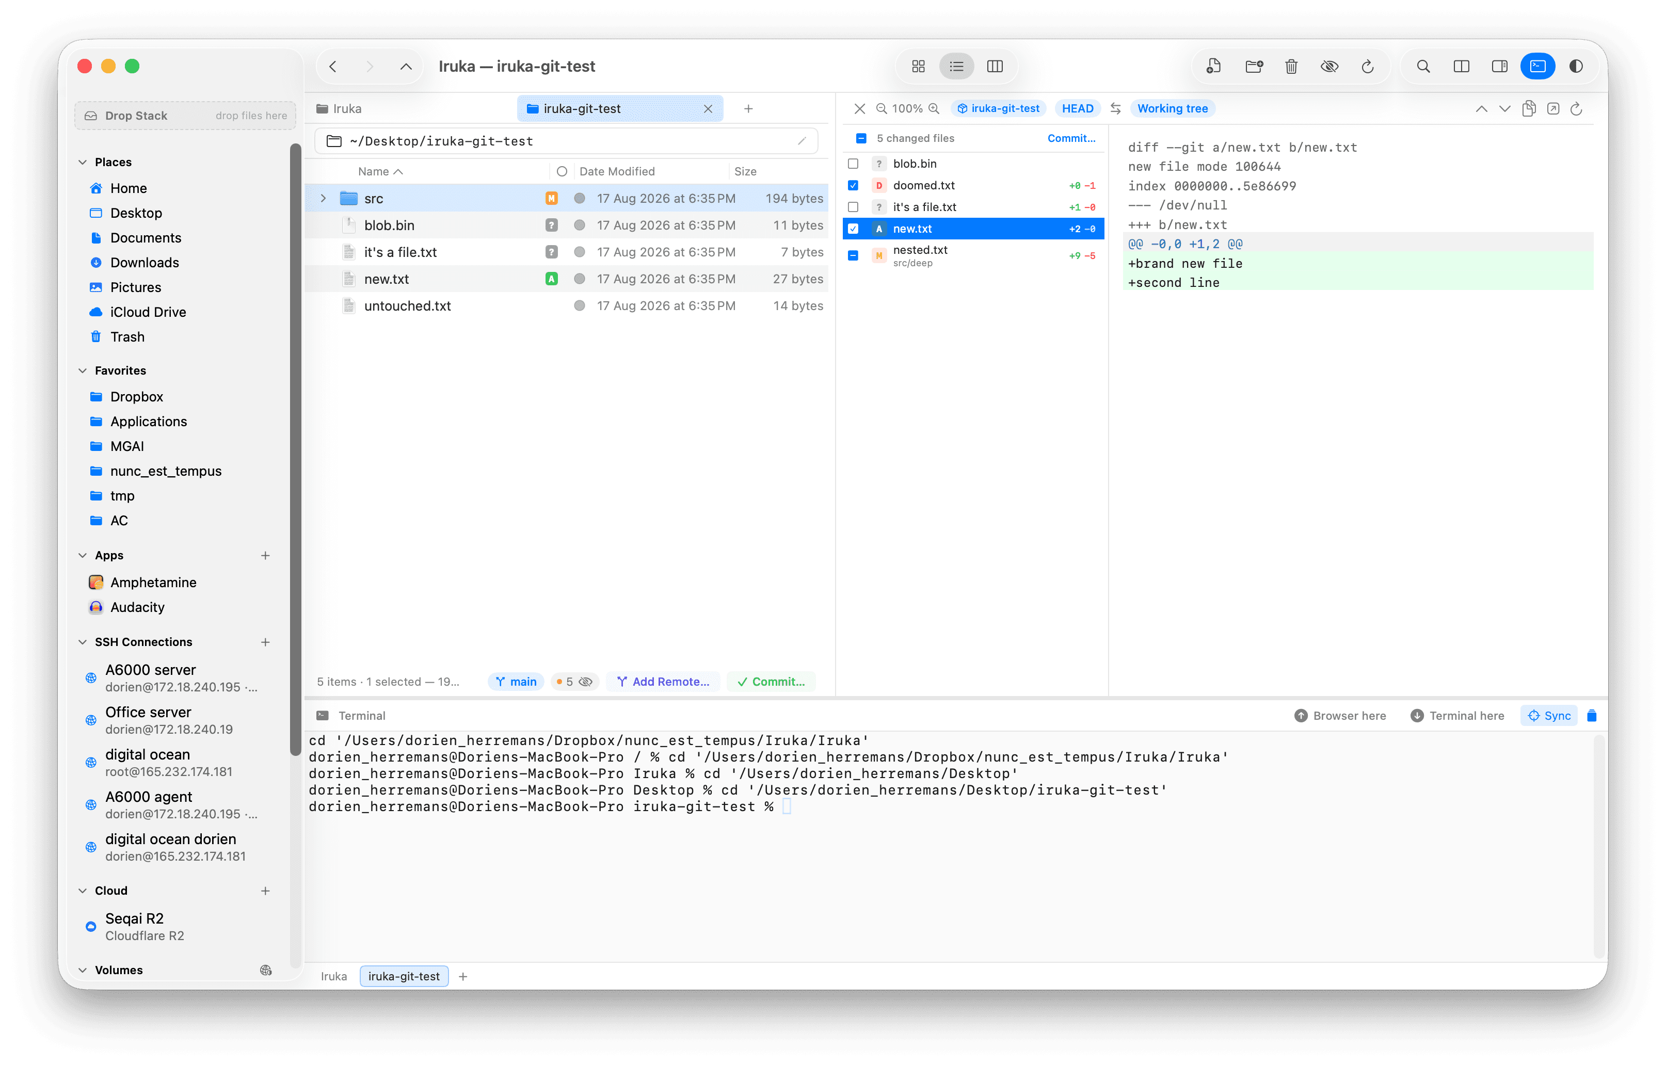The image size is (1666, 1066).
Task: Go forward in folder history
Action: (370, 67)
